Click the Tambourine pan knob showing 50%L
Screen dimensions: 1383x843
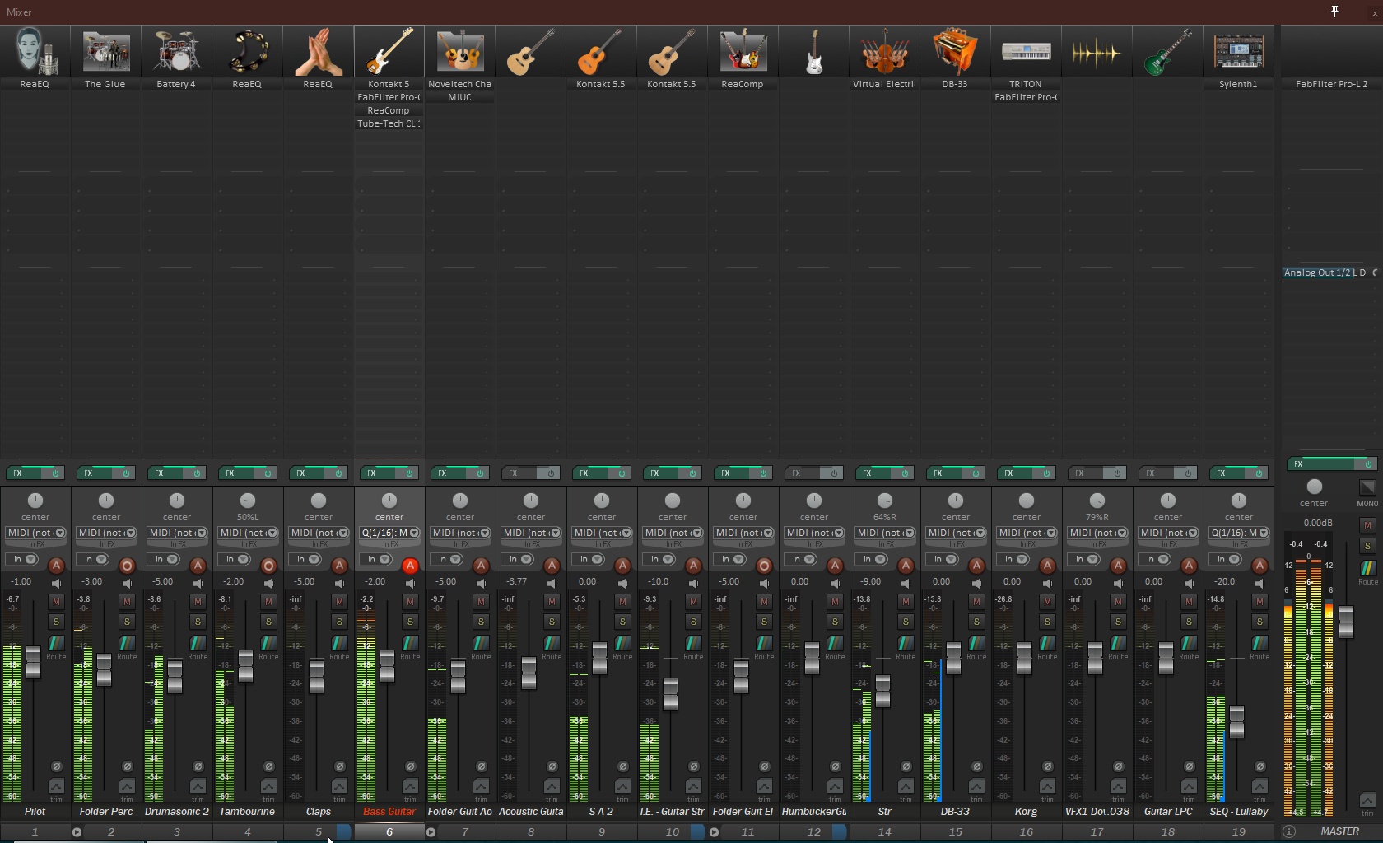click(x=247, y=501)
